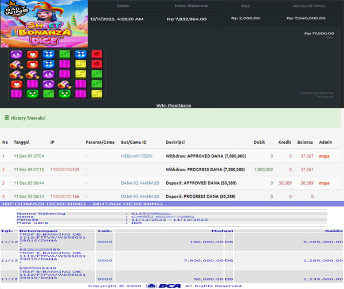Select the 50,000.00 mutation amount

[208, 279]
